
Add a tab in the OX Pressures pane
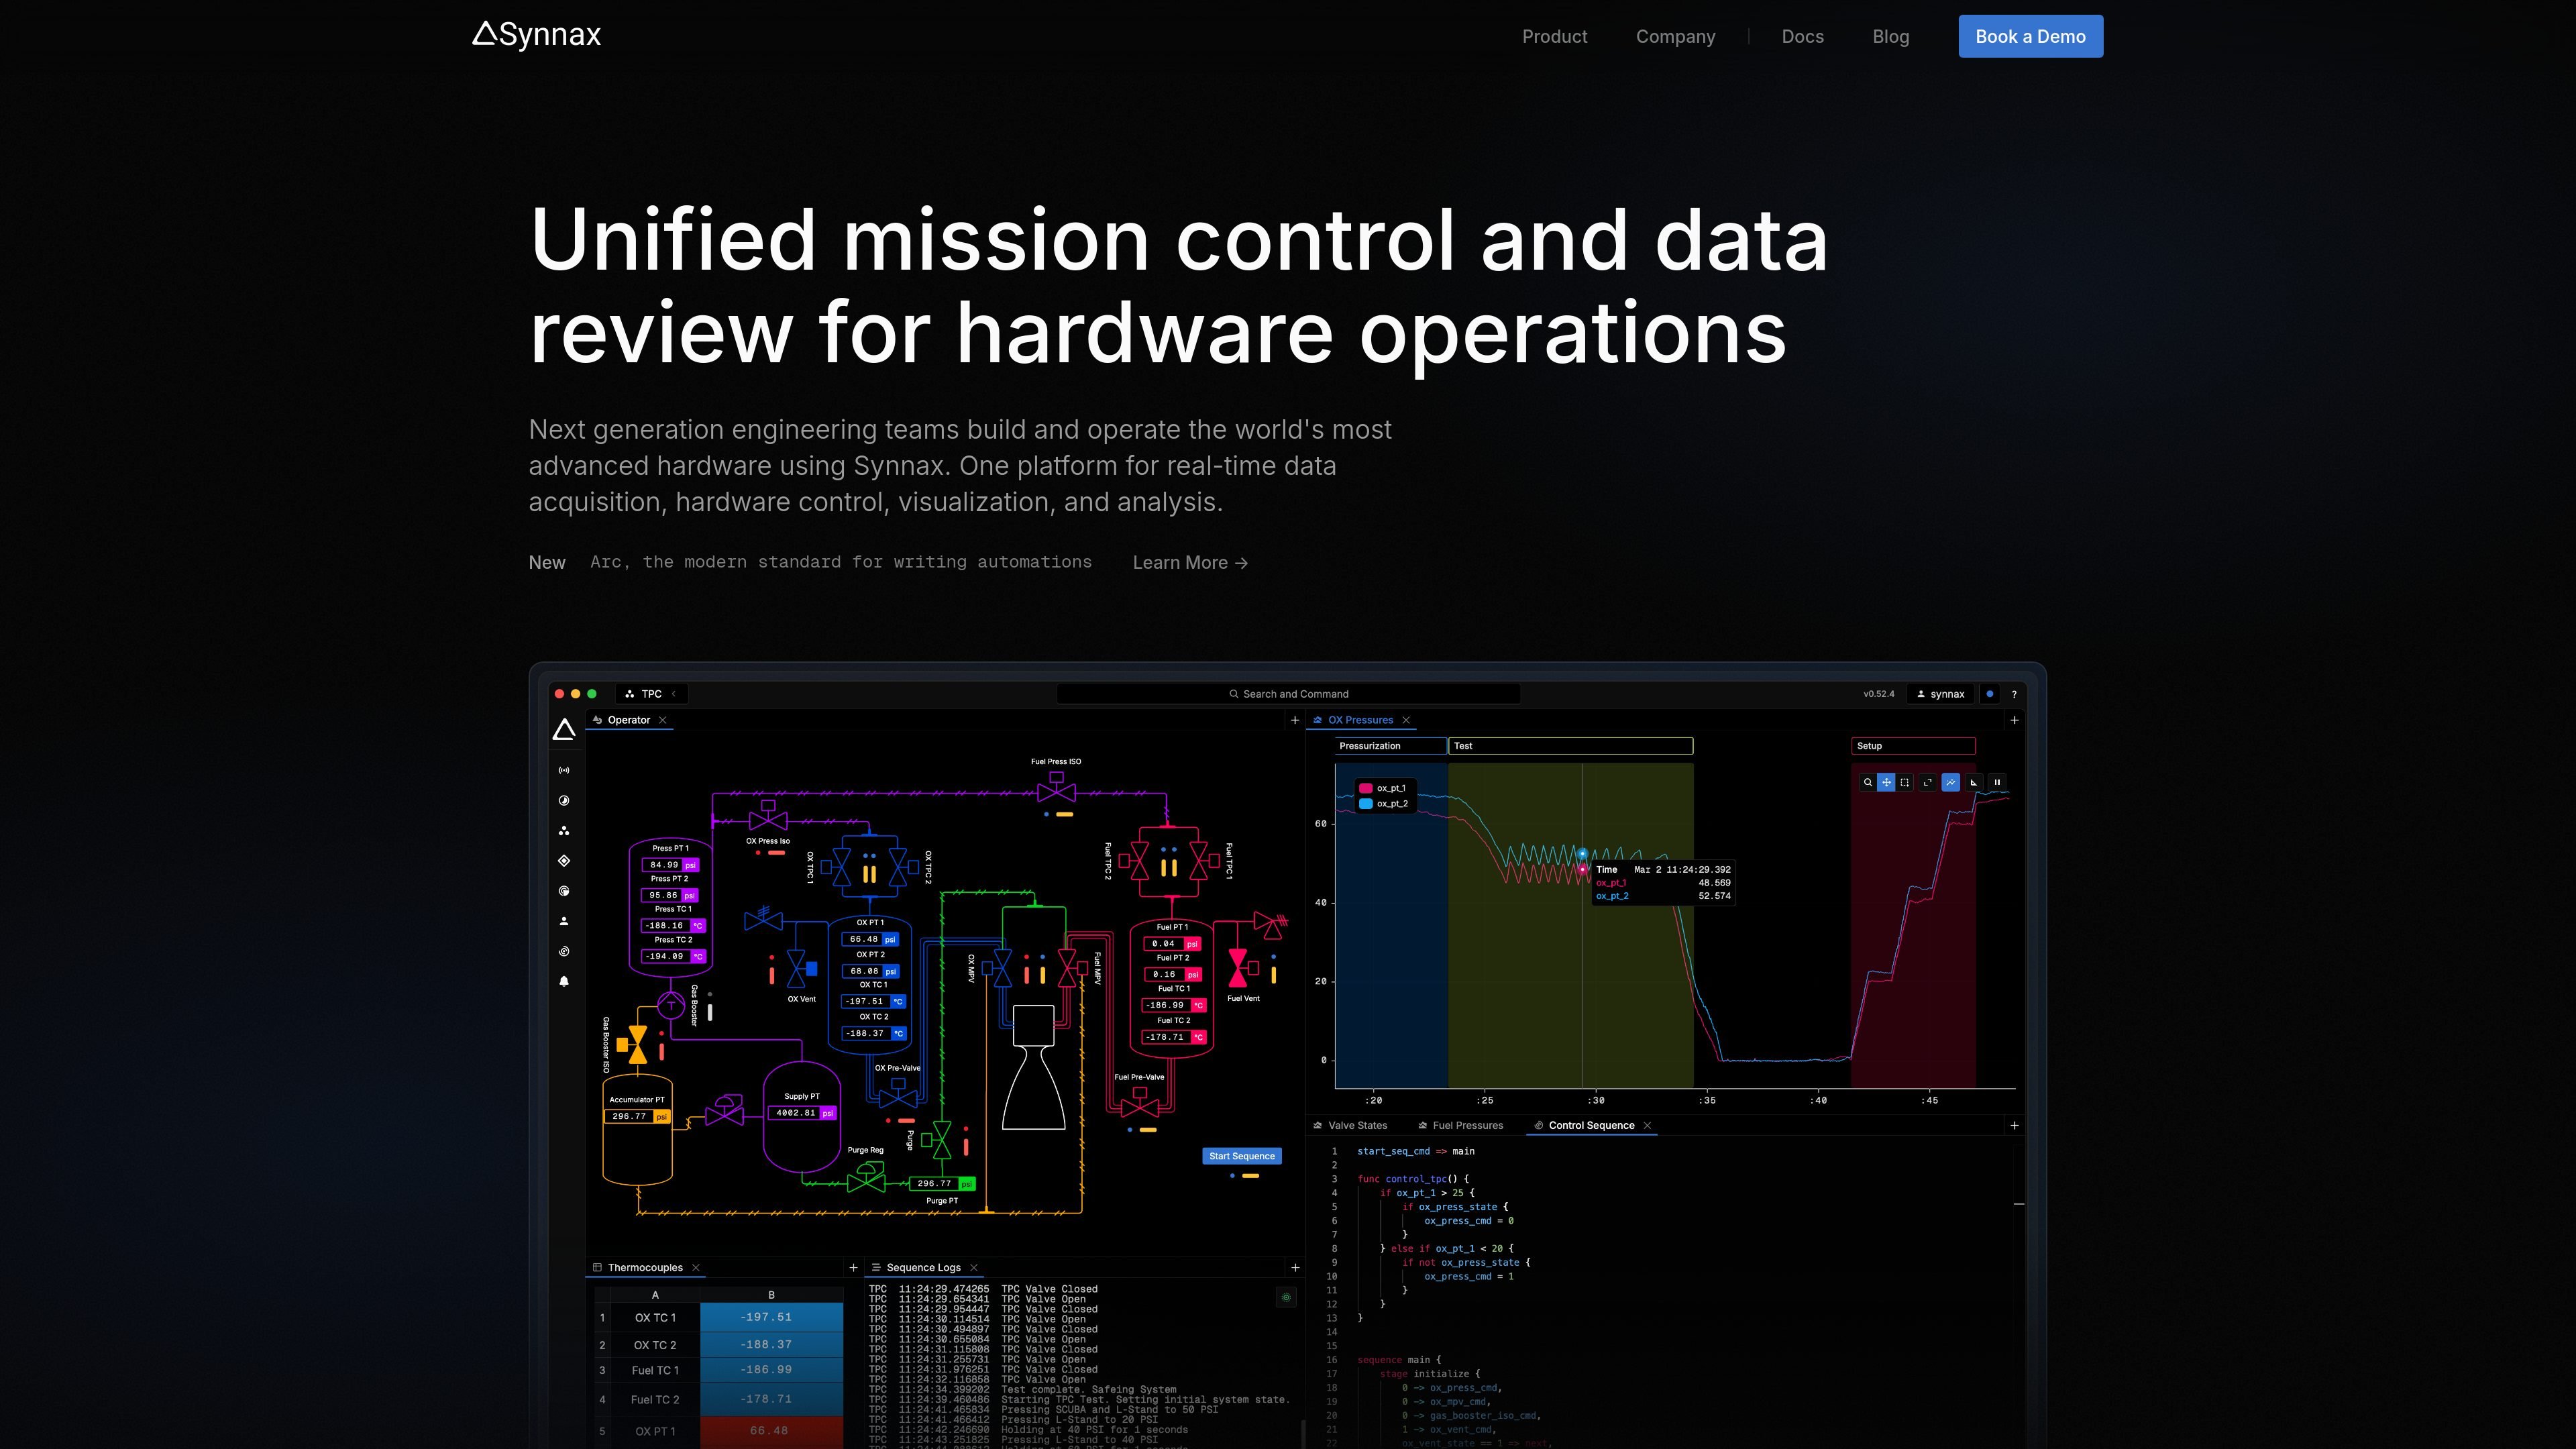point(2014,720)
